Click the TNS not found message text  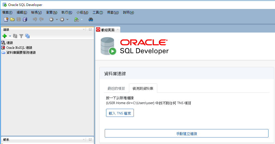click(149, 103)
